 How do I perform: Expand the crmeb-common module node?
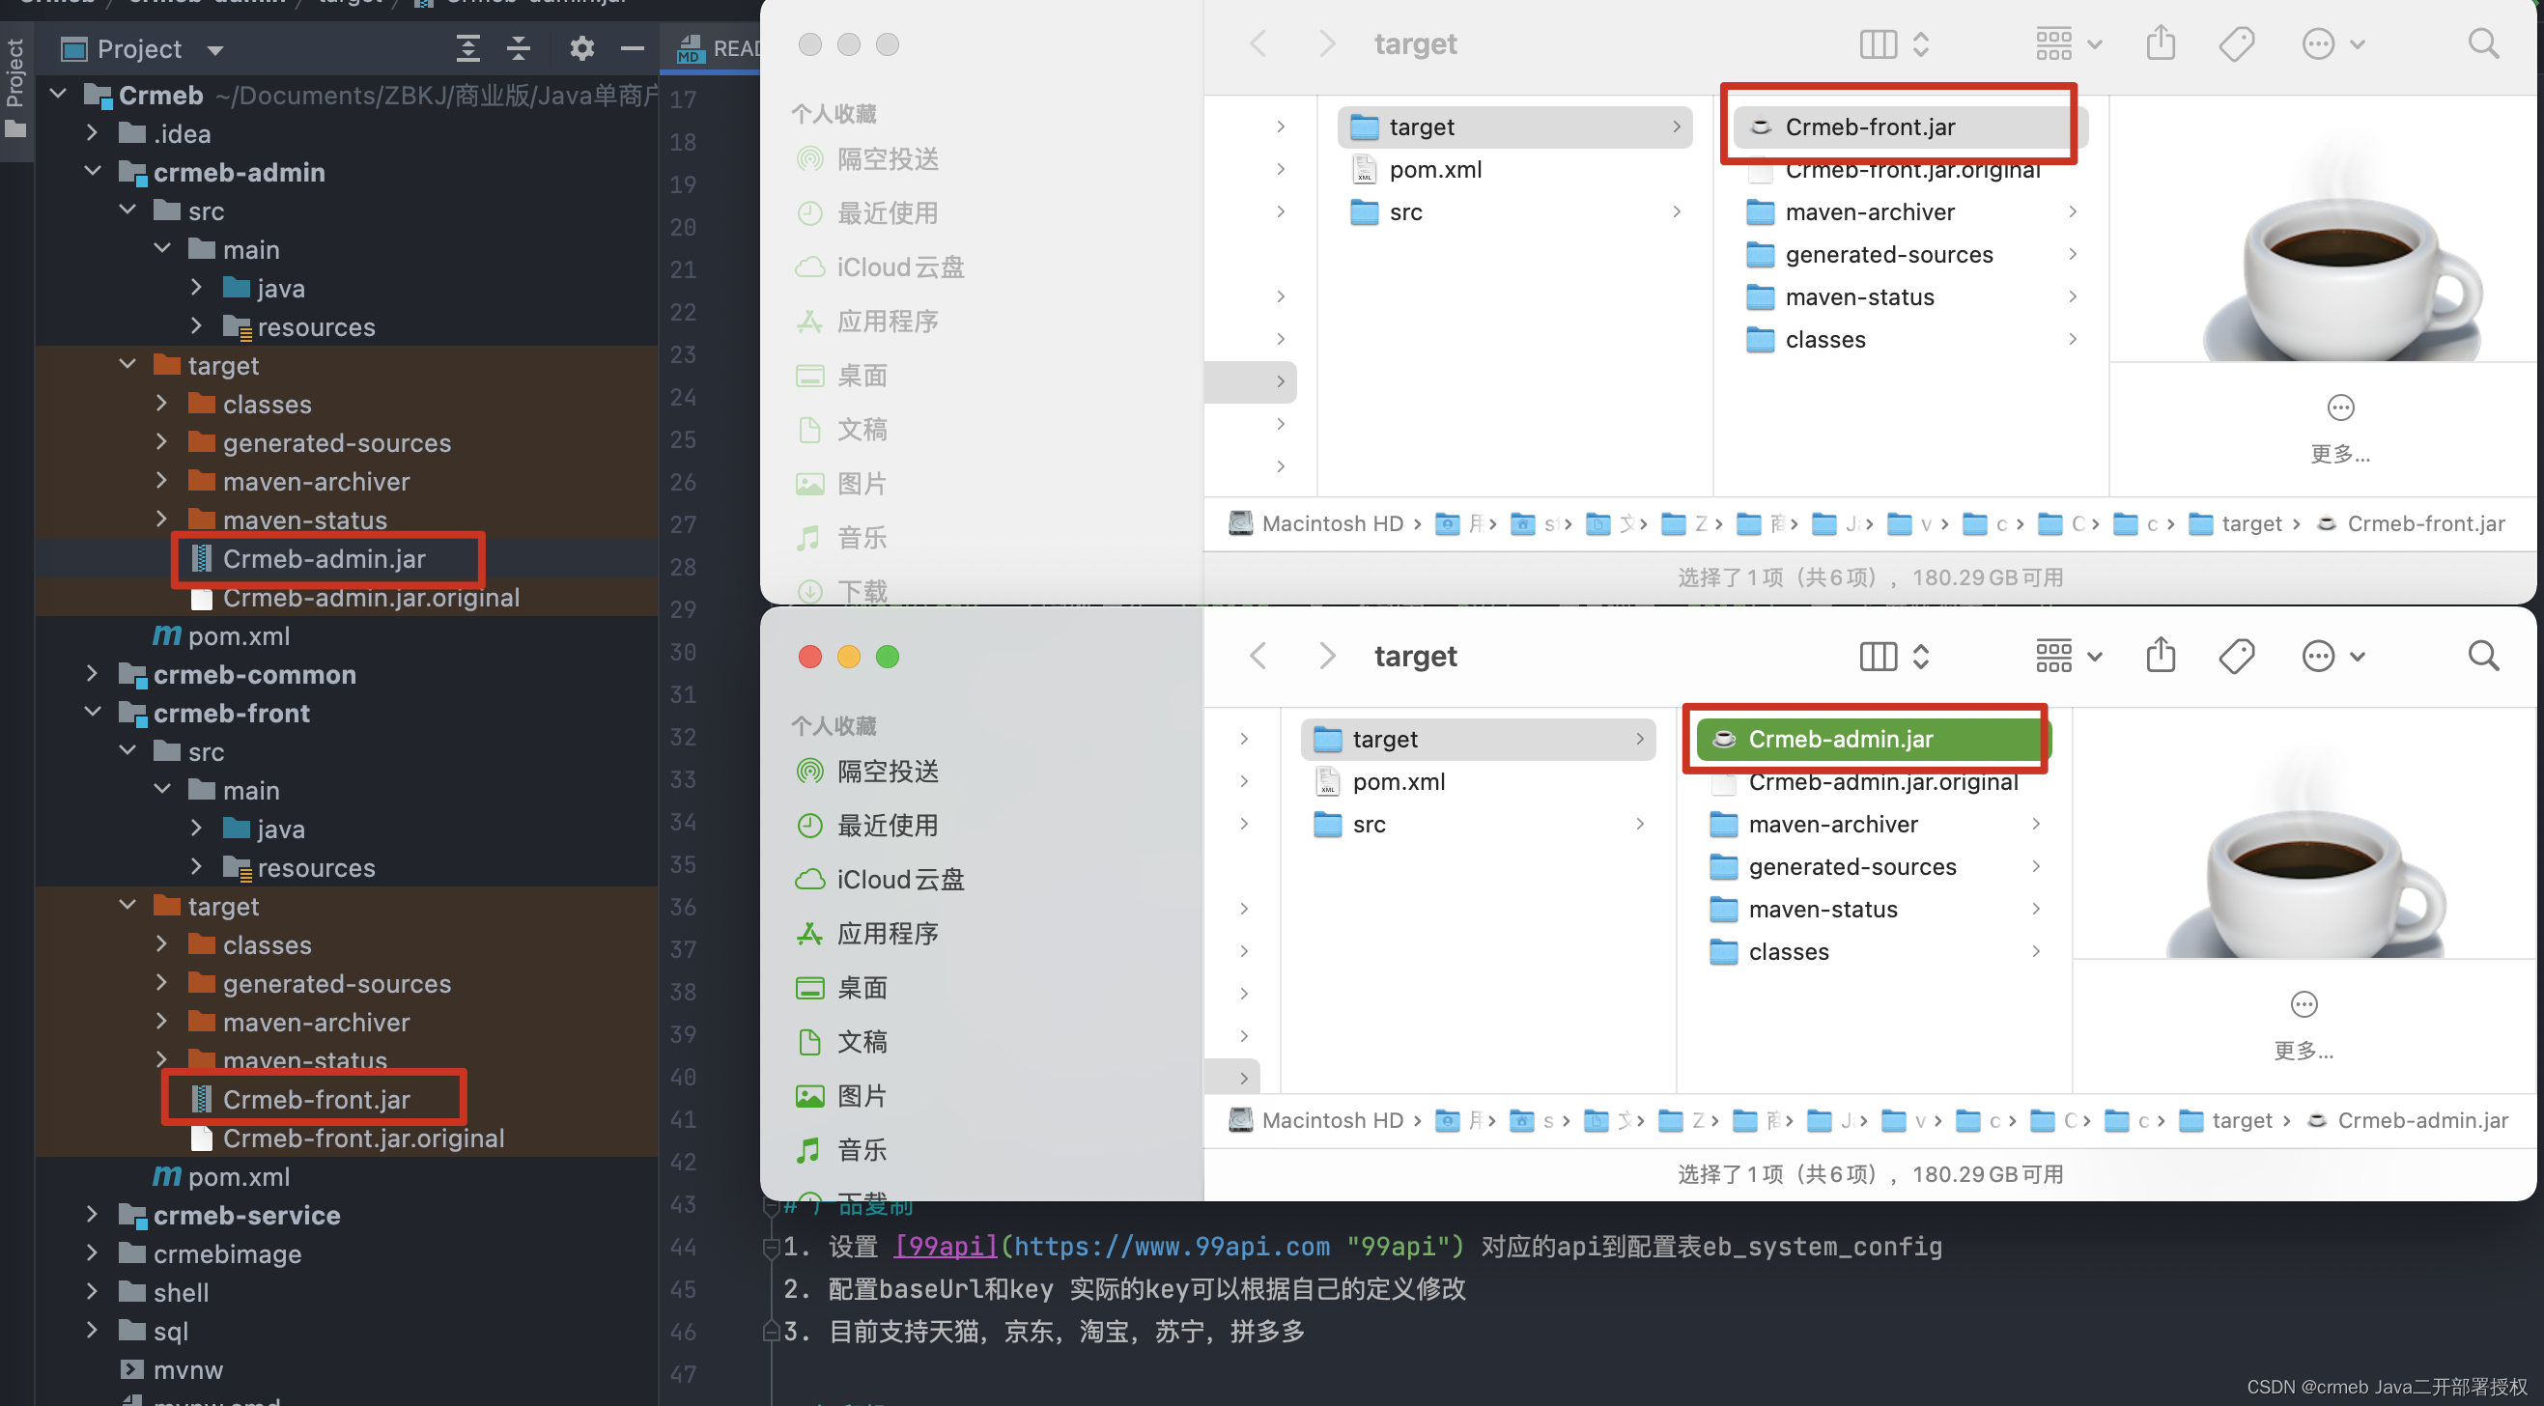93,673
